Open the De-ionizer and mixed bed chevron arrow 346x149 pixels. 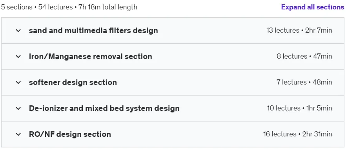pos(18,109)
